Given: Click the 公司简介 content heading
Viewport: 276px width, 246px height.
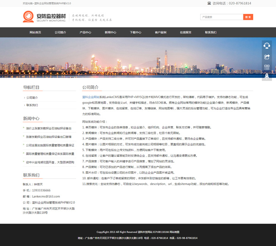Looking at the screenshot, I should coord(90,87).
